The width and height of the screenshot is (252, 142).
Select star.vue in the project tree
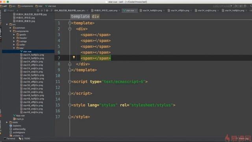pos(27,51)
